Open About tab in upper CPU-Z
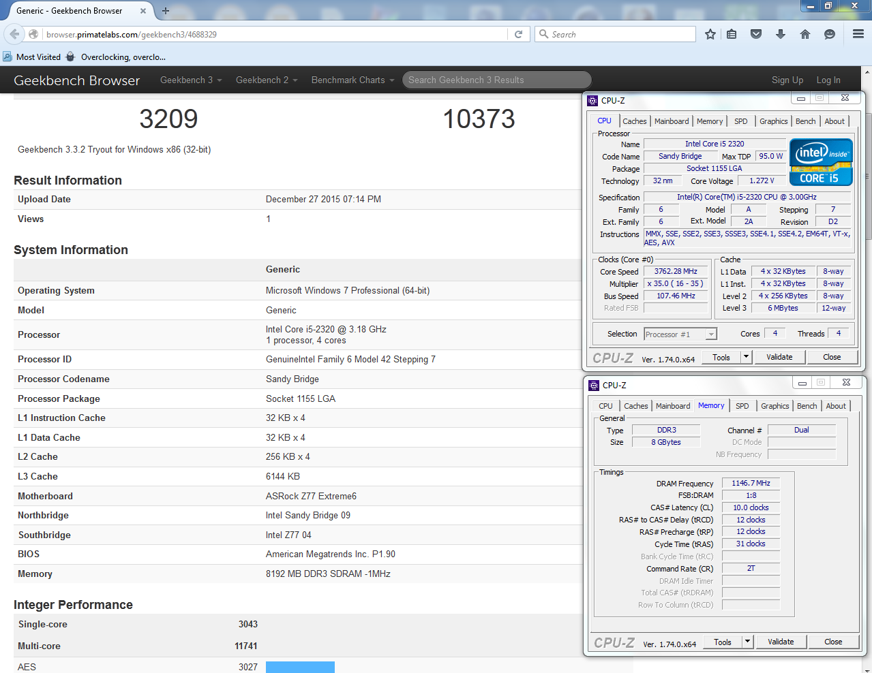The image size is (872, 673). coord(835,121)
